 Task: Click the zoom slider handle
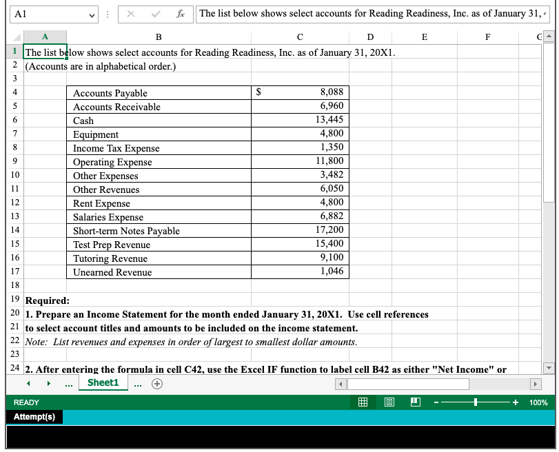(x=476, y=402)
